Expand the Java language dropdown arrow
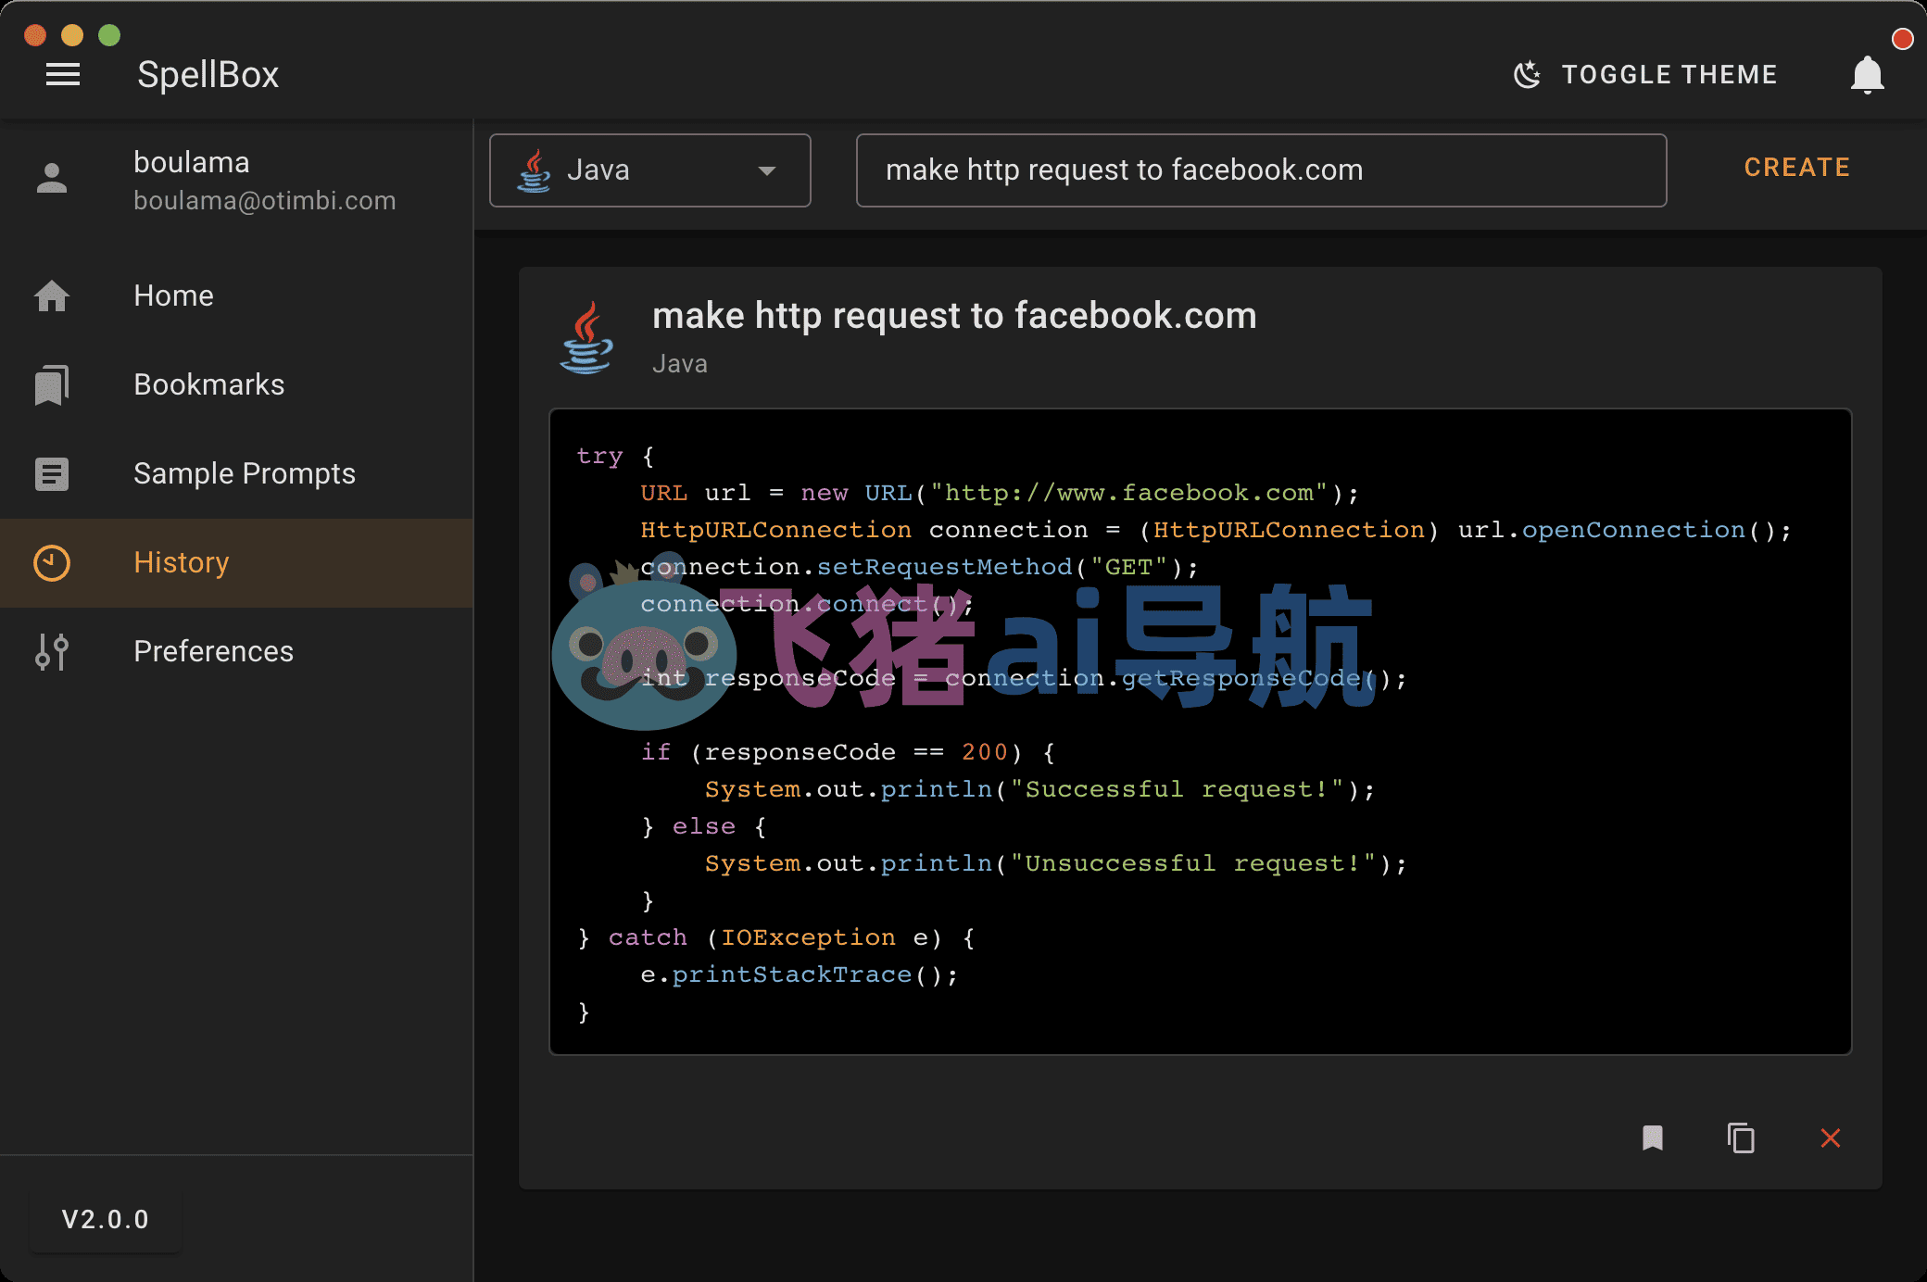 point(766,170)
